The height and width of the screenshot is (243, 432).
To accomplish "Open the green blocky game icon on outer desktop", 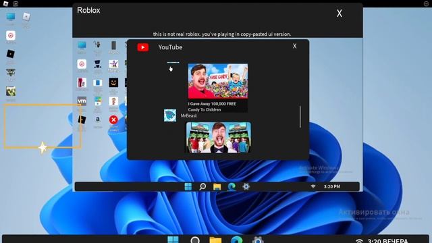I will (x=11, y=92).
